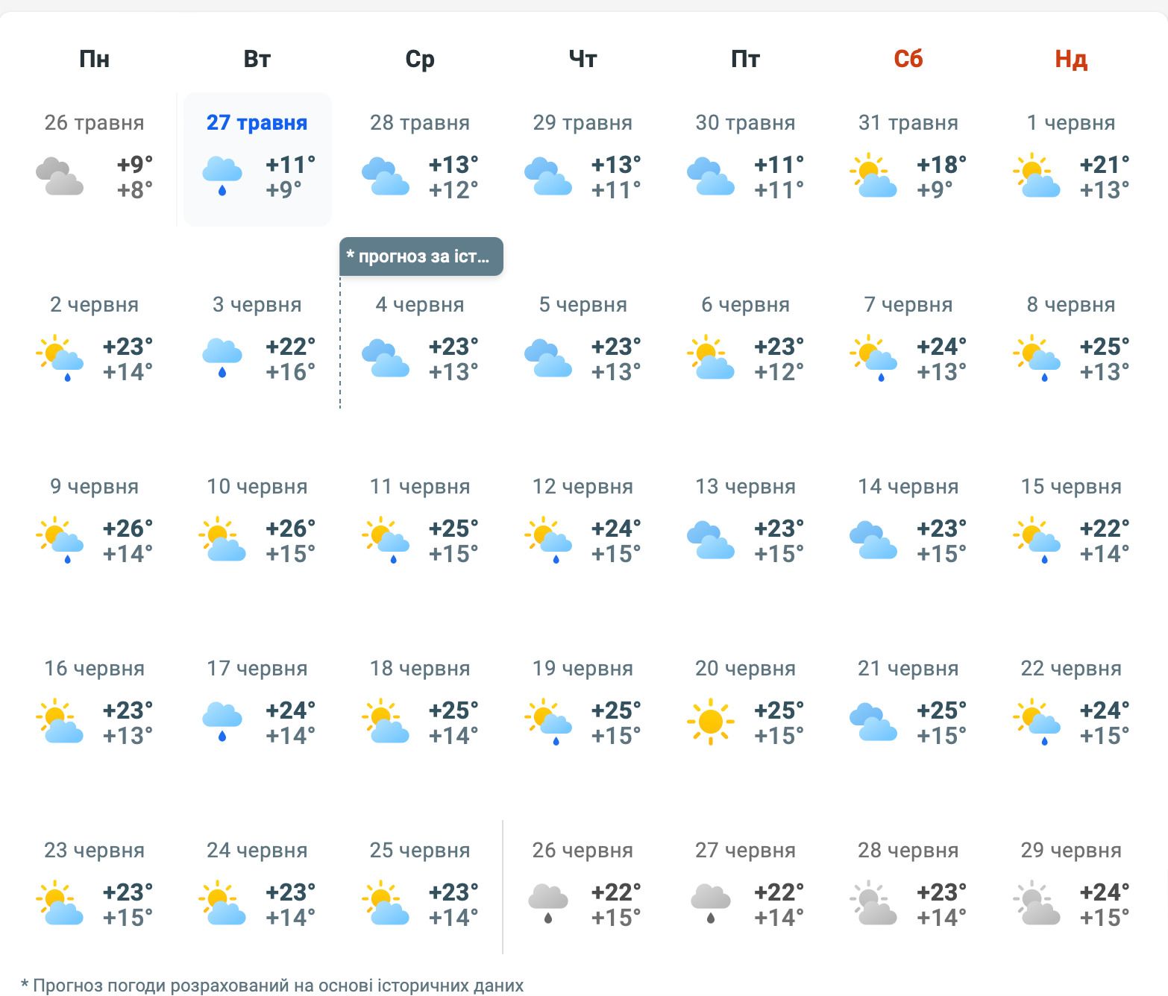
Task: Click the historical forecast tooltip label
Action: coord(421,256)
